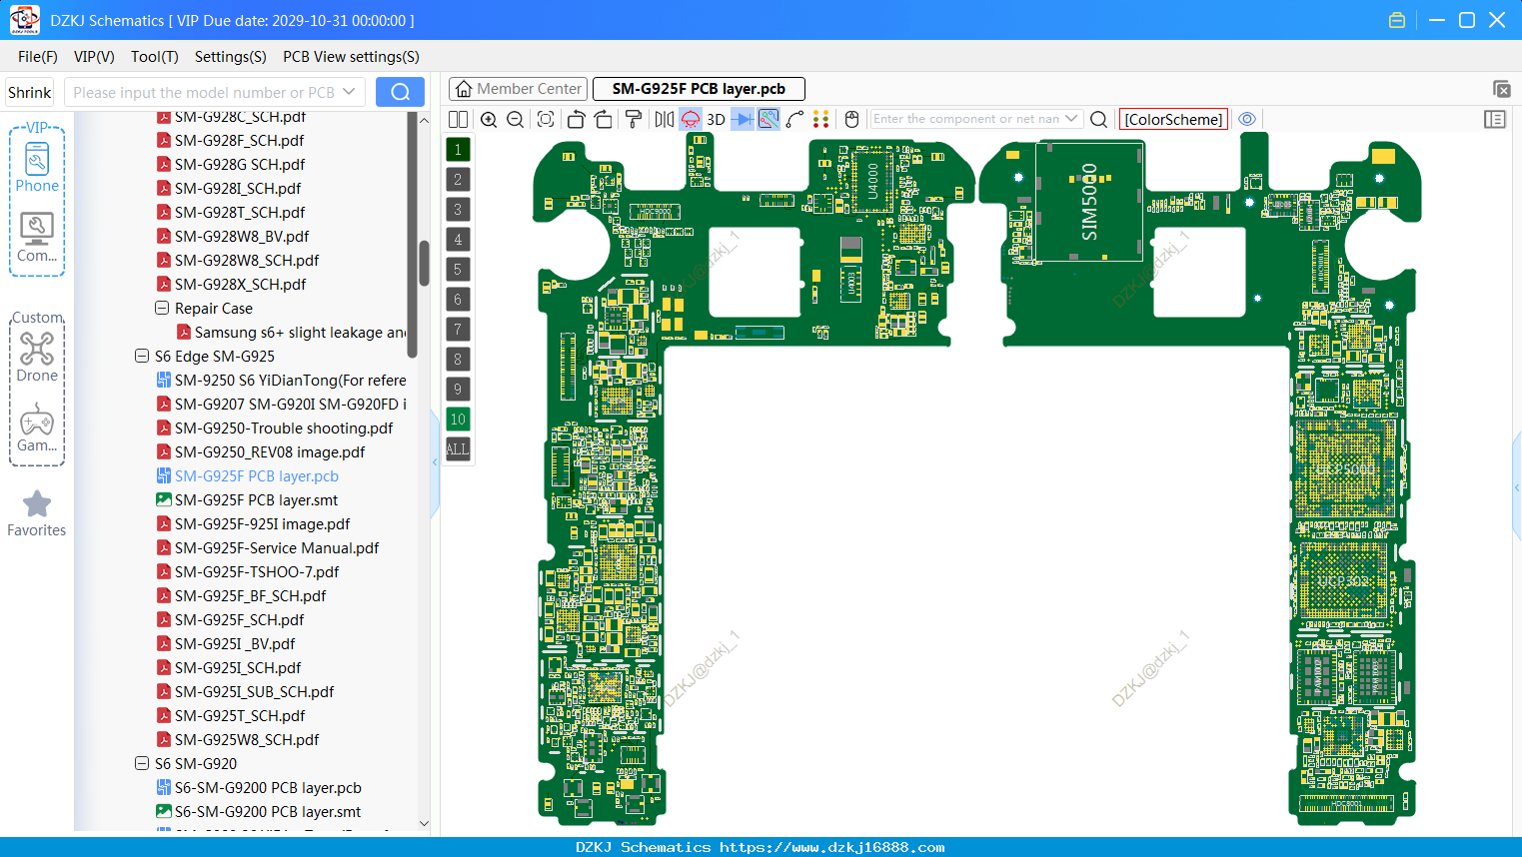The width and height of the screenshot is (1522, 857).
Task: Collapse the S6 Edge SM-G925 node
Action: click(142, 357)
